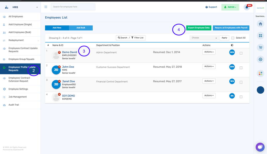Click the Add Employee (Single) person icon
267x154 pixels.
[4, 25]
